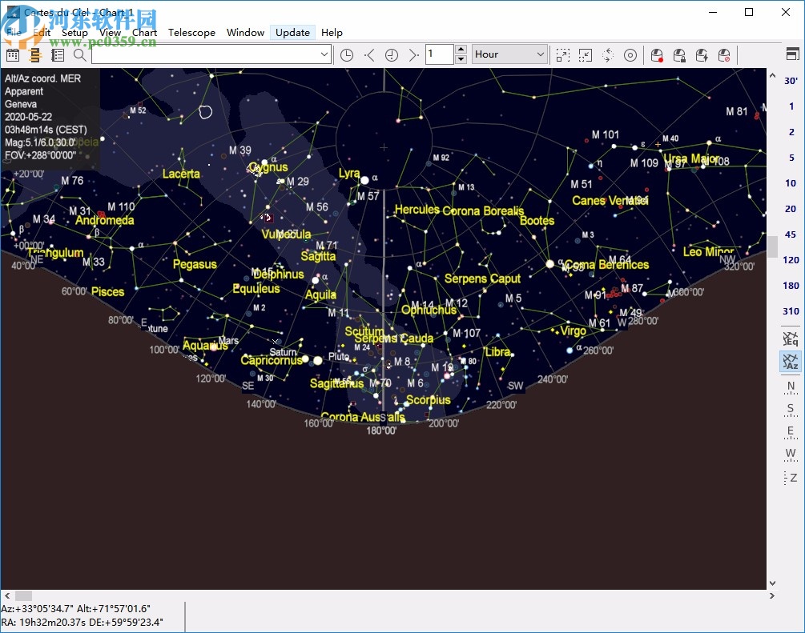Set field of view to 45 degrees
This screenshot has width=805, height=633.
(791, 234)
